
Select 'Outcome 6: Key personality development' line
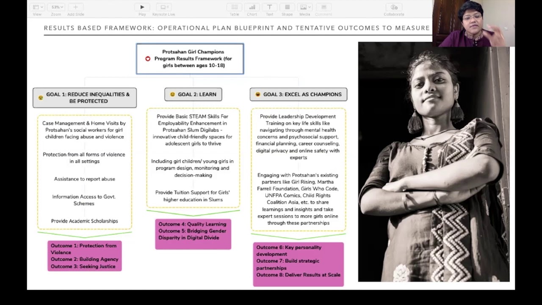[x=289, y=251]
